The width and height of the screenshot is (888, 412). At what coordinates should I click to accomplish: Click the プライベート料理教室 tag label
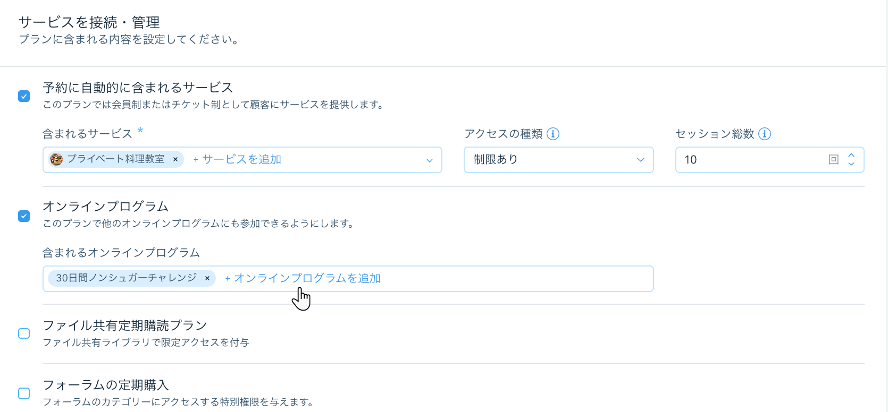click(x=115, y=159)
